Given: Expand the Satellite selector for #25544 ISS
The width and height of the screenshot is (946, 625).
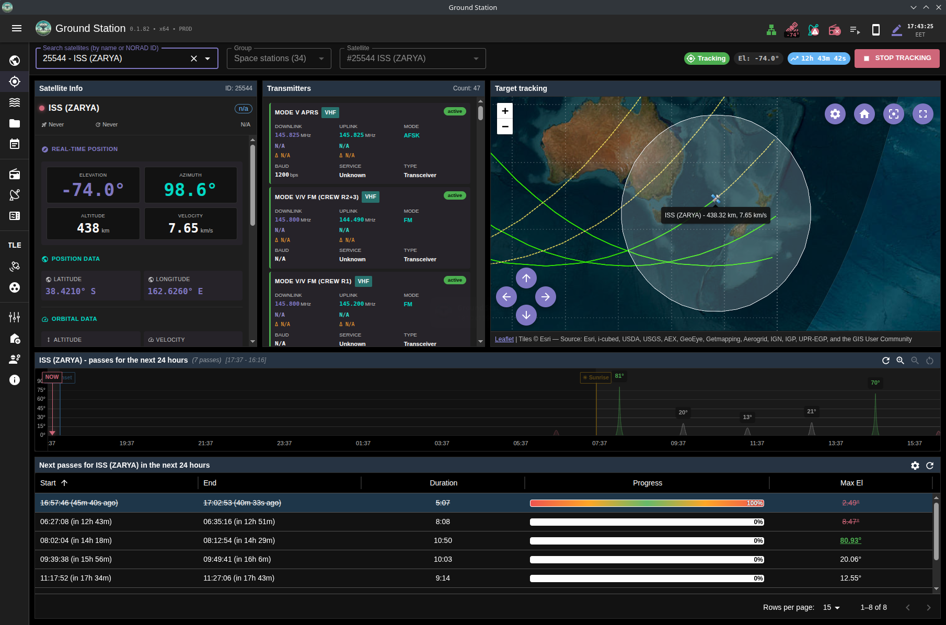Looking at the screenshot, I should point(412,58).
